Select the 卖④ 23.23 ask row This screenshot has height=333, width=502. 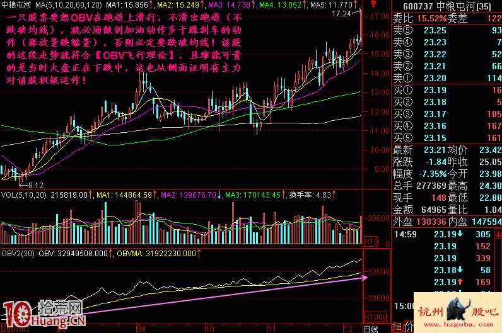[447, 42]
